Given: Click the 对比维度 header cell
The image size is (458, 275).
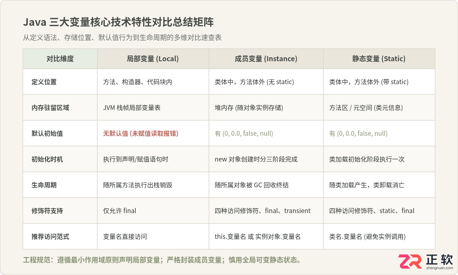Looking at the screenshot, I should pyautogui.click(x=60, y=59).
